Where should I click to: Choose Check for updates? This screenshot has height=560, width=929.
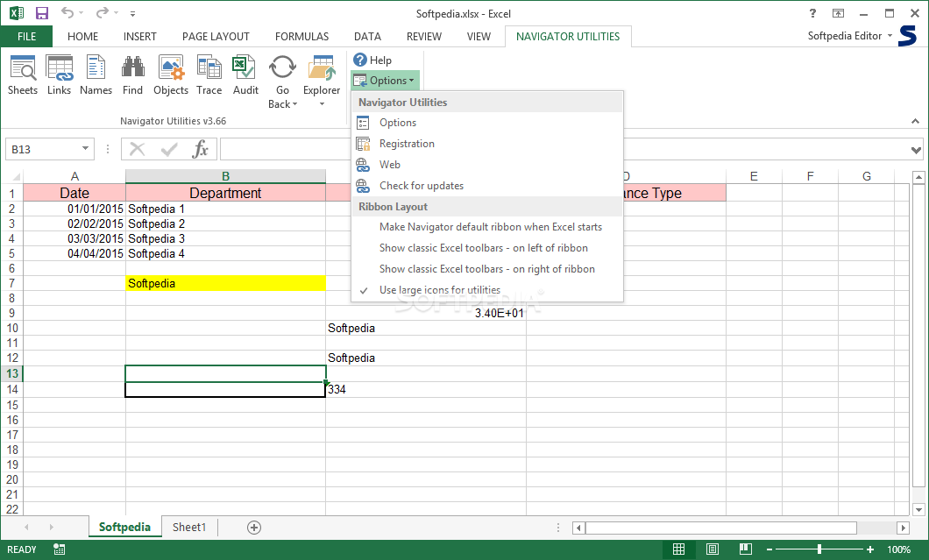487,186
